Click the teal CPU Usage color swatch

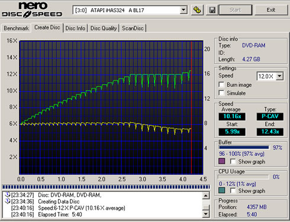pyautogui.click(x=222, y=190)
